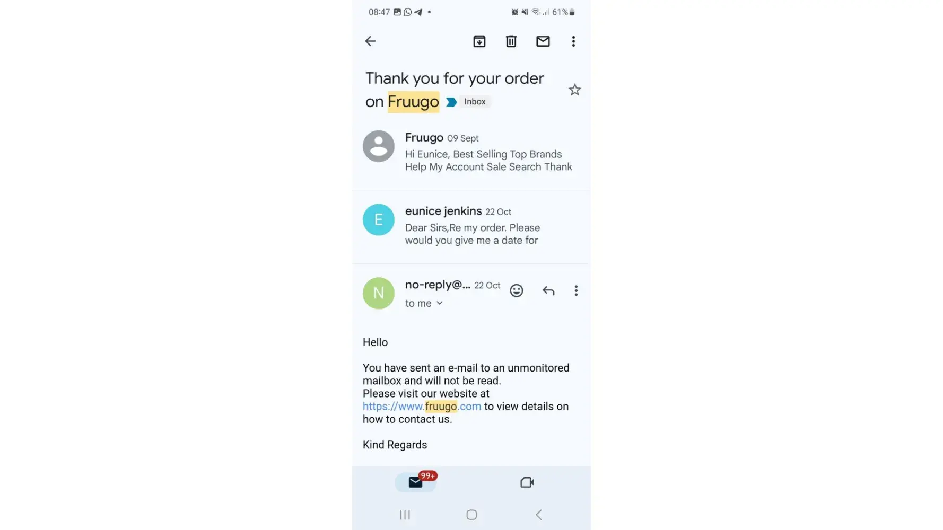
Task: Expand the eunice jenkins 22 Oct message
Action: pyautogui.click(x=471, y=226)
